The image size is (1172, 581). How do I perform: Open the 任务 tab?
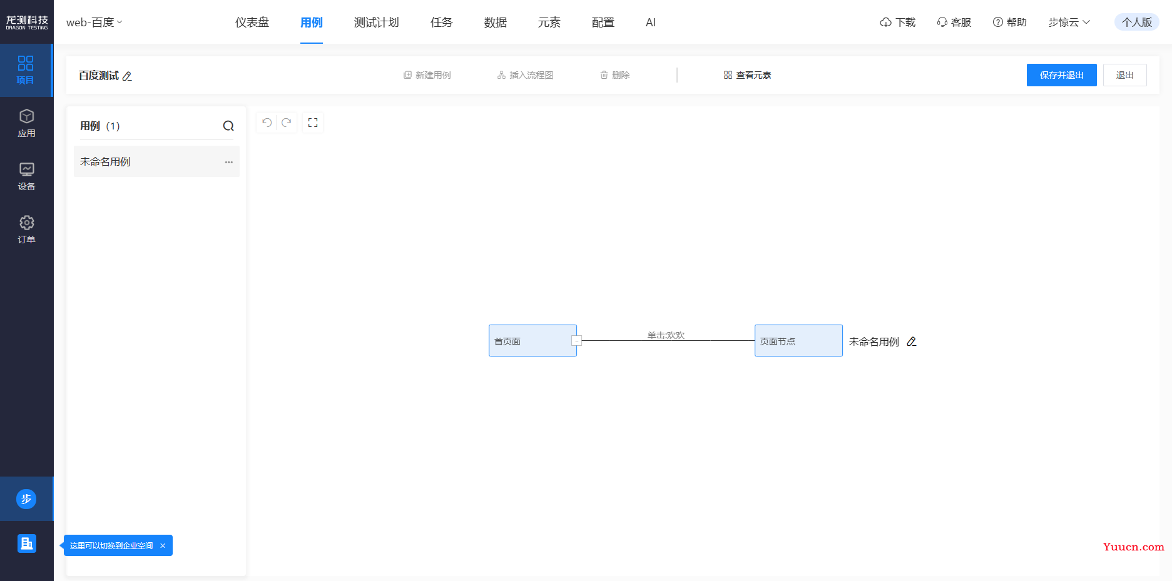click(442, 23)
